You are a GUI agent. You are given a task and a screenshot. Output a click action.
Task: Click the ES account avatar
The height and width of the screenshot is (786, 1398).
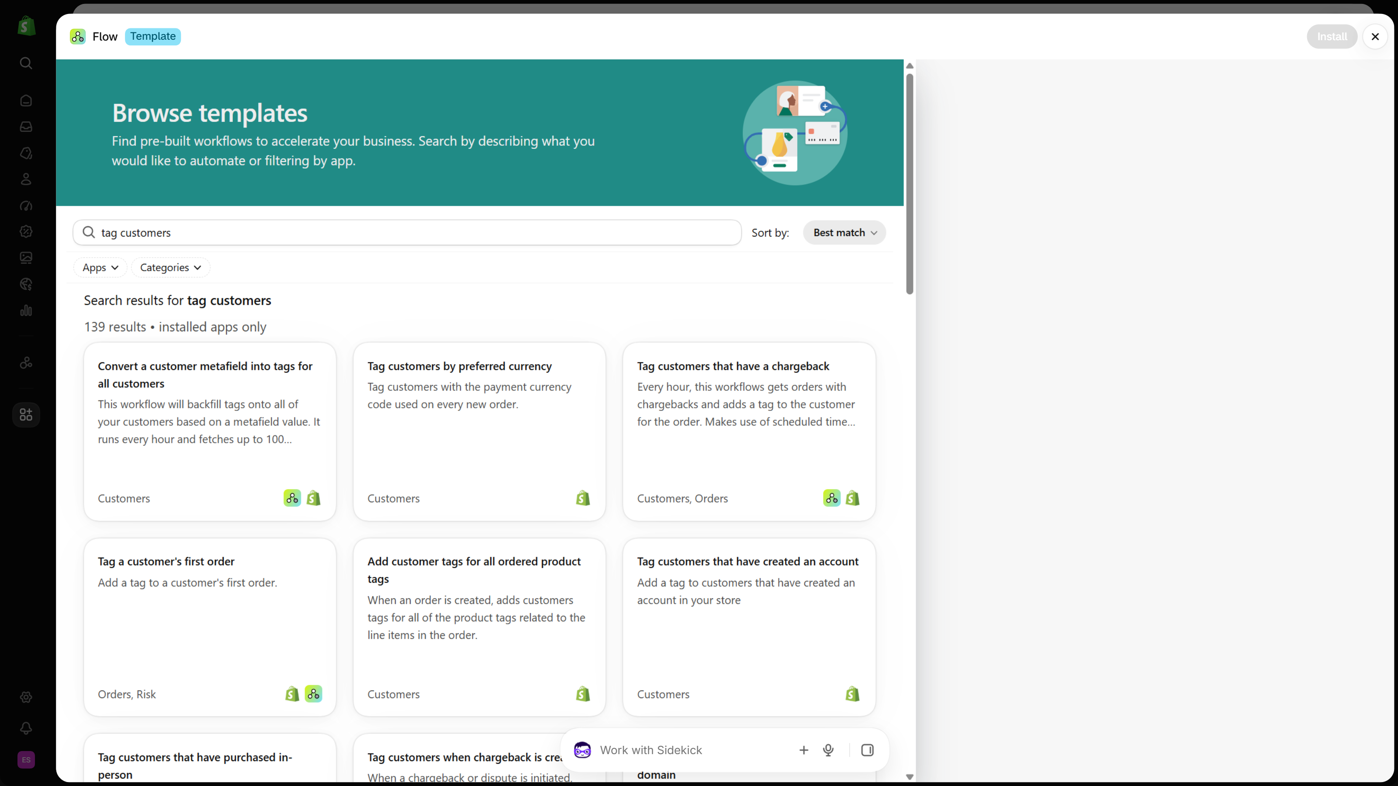tap(26, 760)
